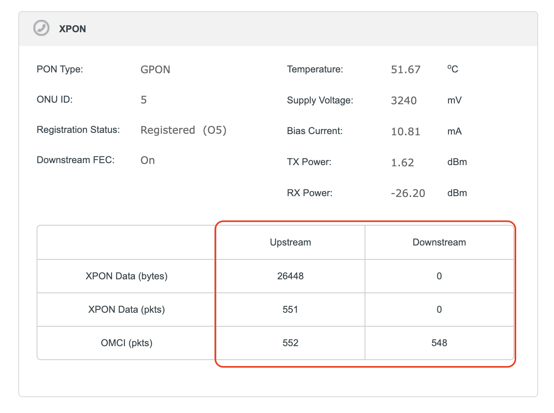Click the OMCI downstream cell 548

[x=439, y=343]
